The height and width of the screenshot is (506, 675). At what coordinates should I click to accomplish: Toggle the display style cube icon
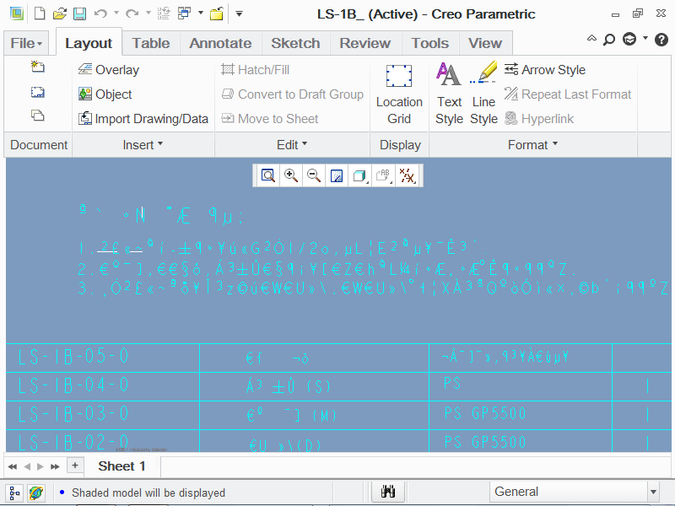[x=359, y=175]
